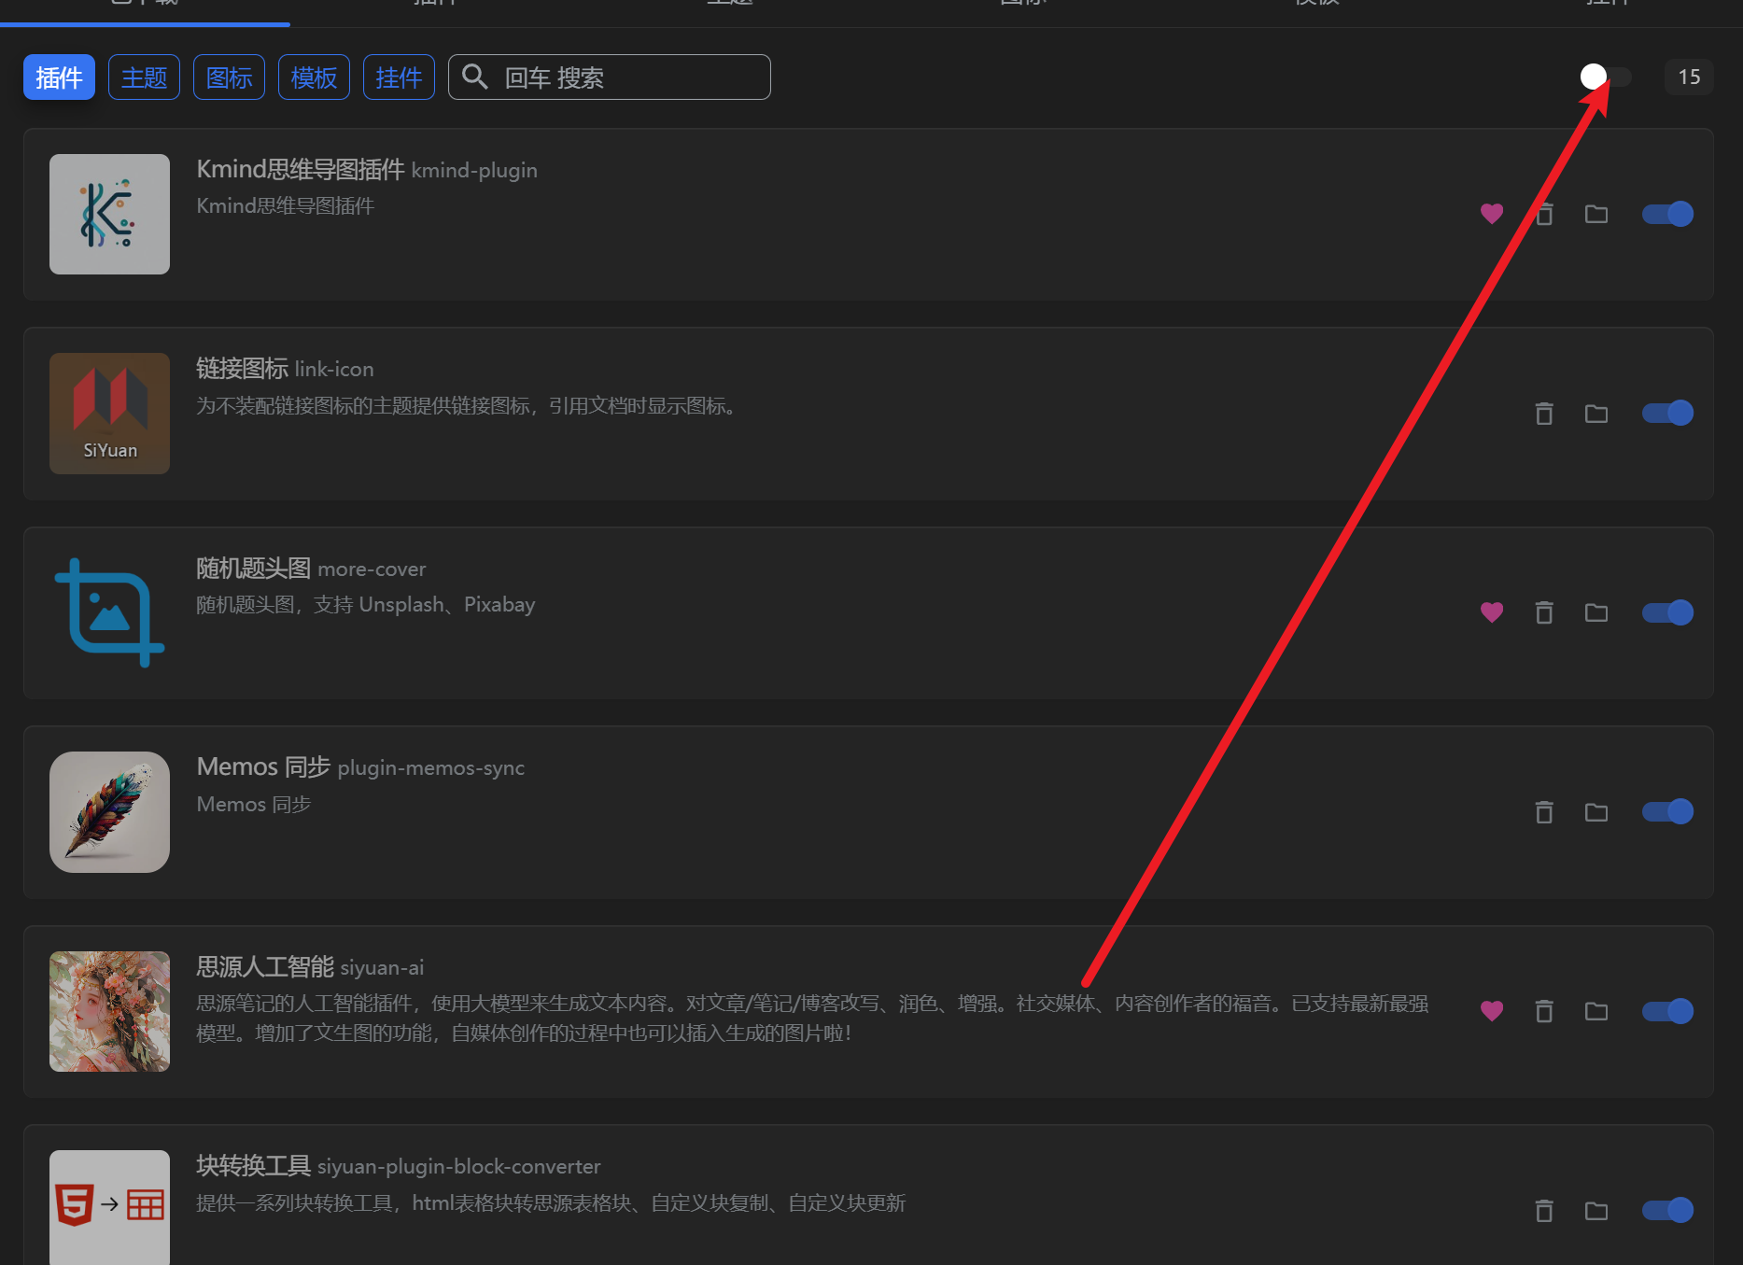Image resolution: width=1743 pixels, height=1265 pixels.
Task: Switch to the 主题 filter
Action: click(x=144, y=77)
